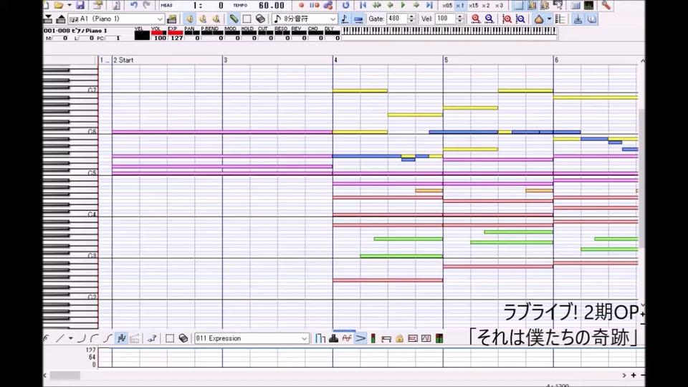Open track properties icon beside track dropdown
Viewport: 688px width, 387px height.
172,19
